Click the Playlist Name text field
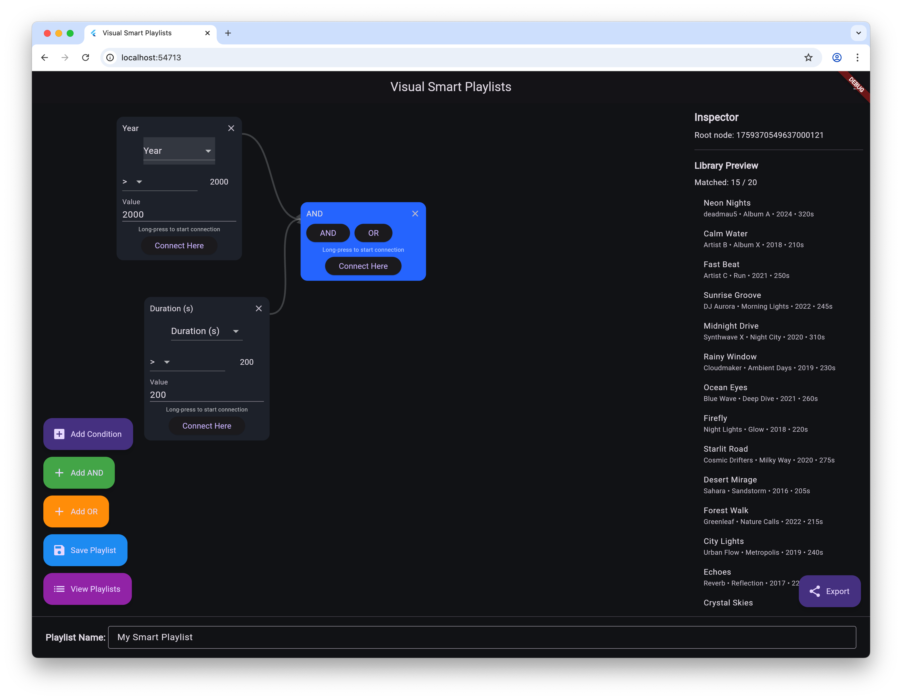This screenshot has width=902, height=700. 482,637
